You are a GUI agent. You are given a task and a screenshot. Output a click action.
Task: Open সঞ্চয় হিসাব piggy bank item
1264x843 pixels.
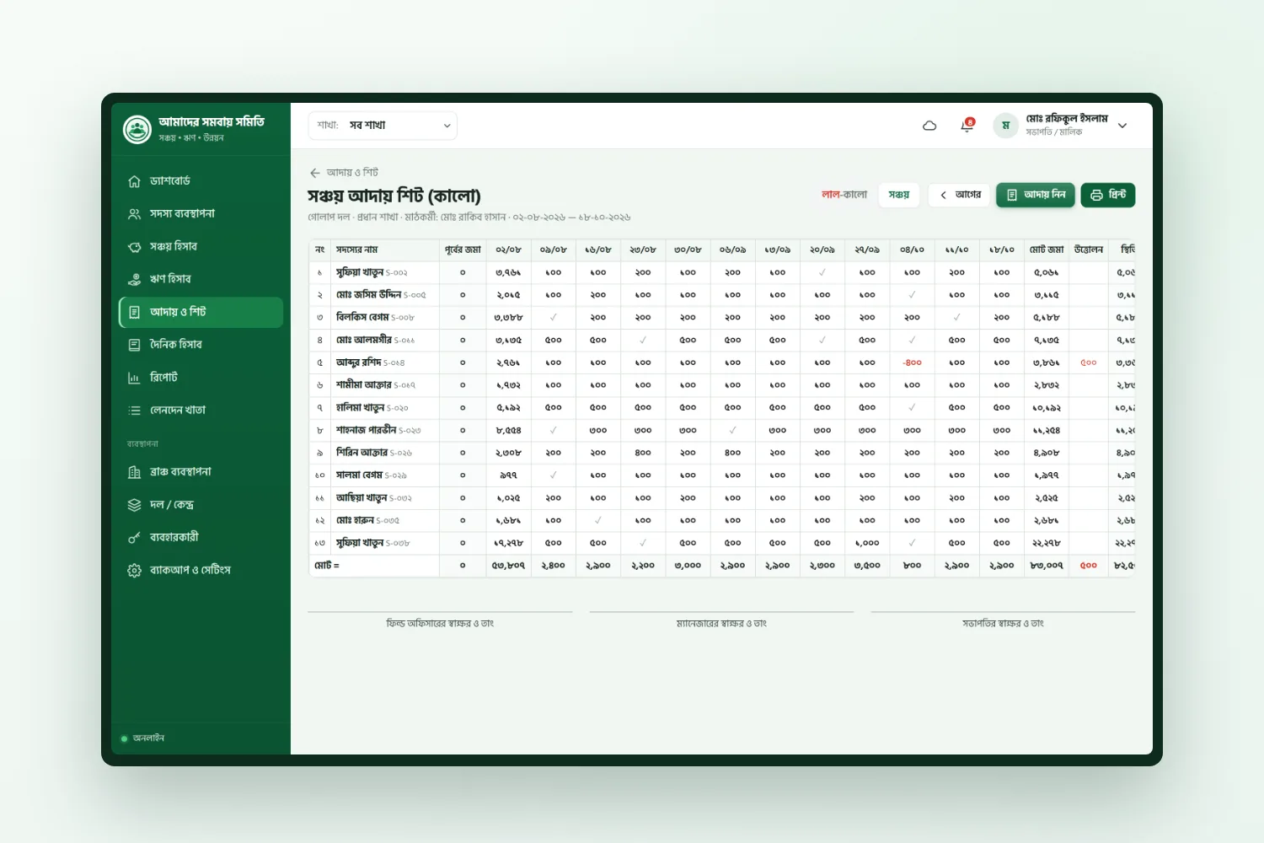(201, 247)
